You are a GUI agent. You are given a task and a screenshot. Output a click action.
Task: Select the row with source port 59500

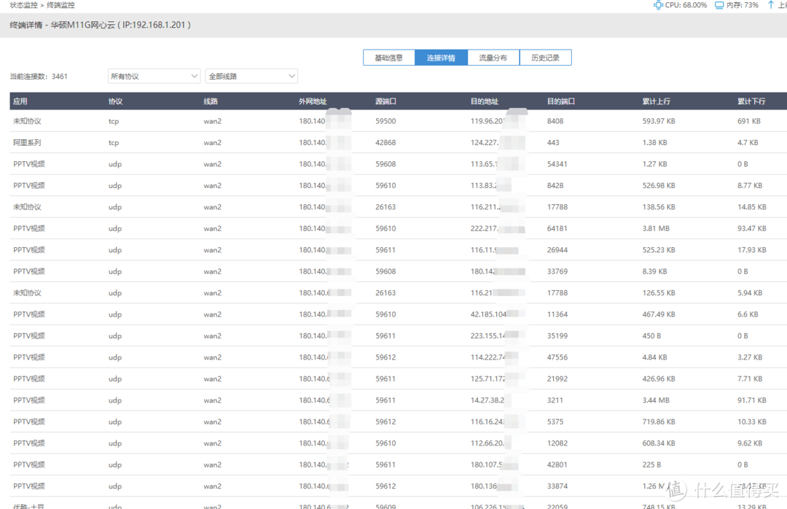[x=398, y=121]
